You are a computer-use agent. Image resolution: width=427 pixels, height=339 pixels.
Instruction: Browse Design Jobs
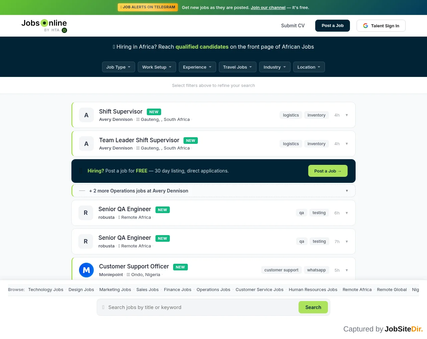point(81,290)
